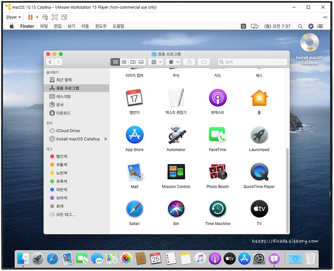Open App Store in Finder window

(x=134, y=135)
